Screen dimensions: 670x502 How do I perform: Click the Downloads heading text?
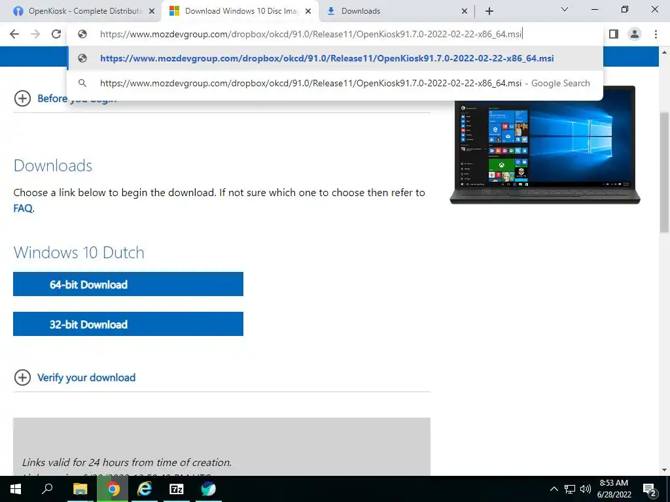pyautogui.click(x=53, y=165)
